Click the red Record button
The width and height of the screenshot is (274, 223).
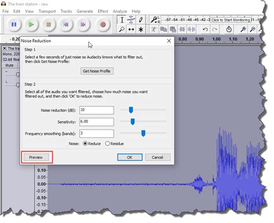coord(103,25)
